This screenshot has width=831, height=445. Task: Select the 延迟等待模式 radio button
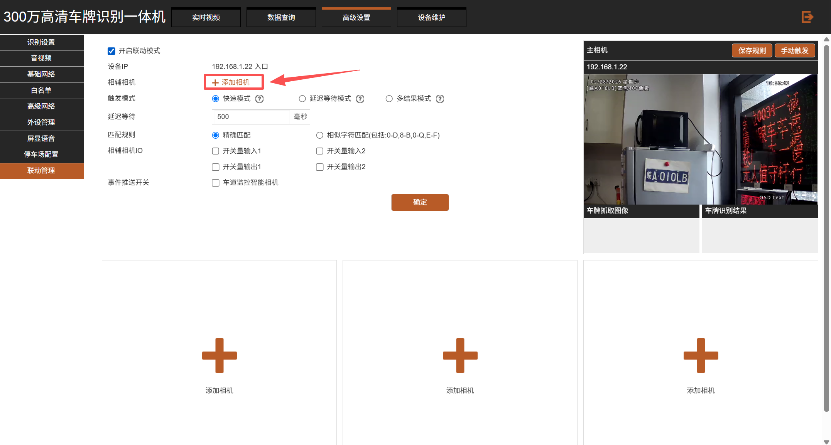(302, 99)
